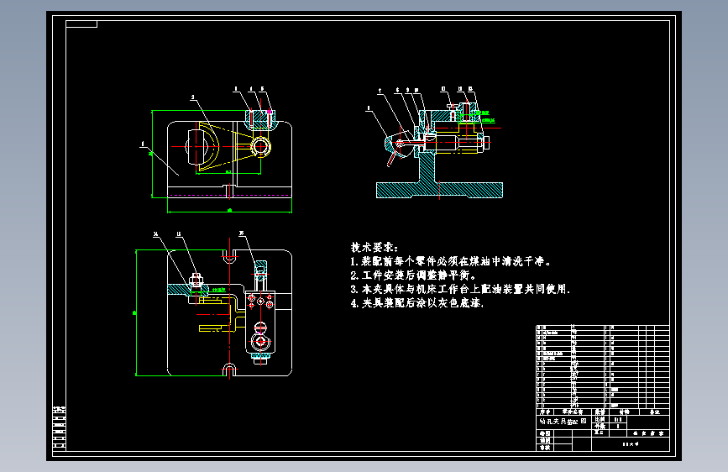Click the 技术要求 heading text
The height and width of the screenshot is (472, 728).
pyautogui.click(x=374, y=248)
